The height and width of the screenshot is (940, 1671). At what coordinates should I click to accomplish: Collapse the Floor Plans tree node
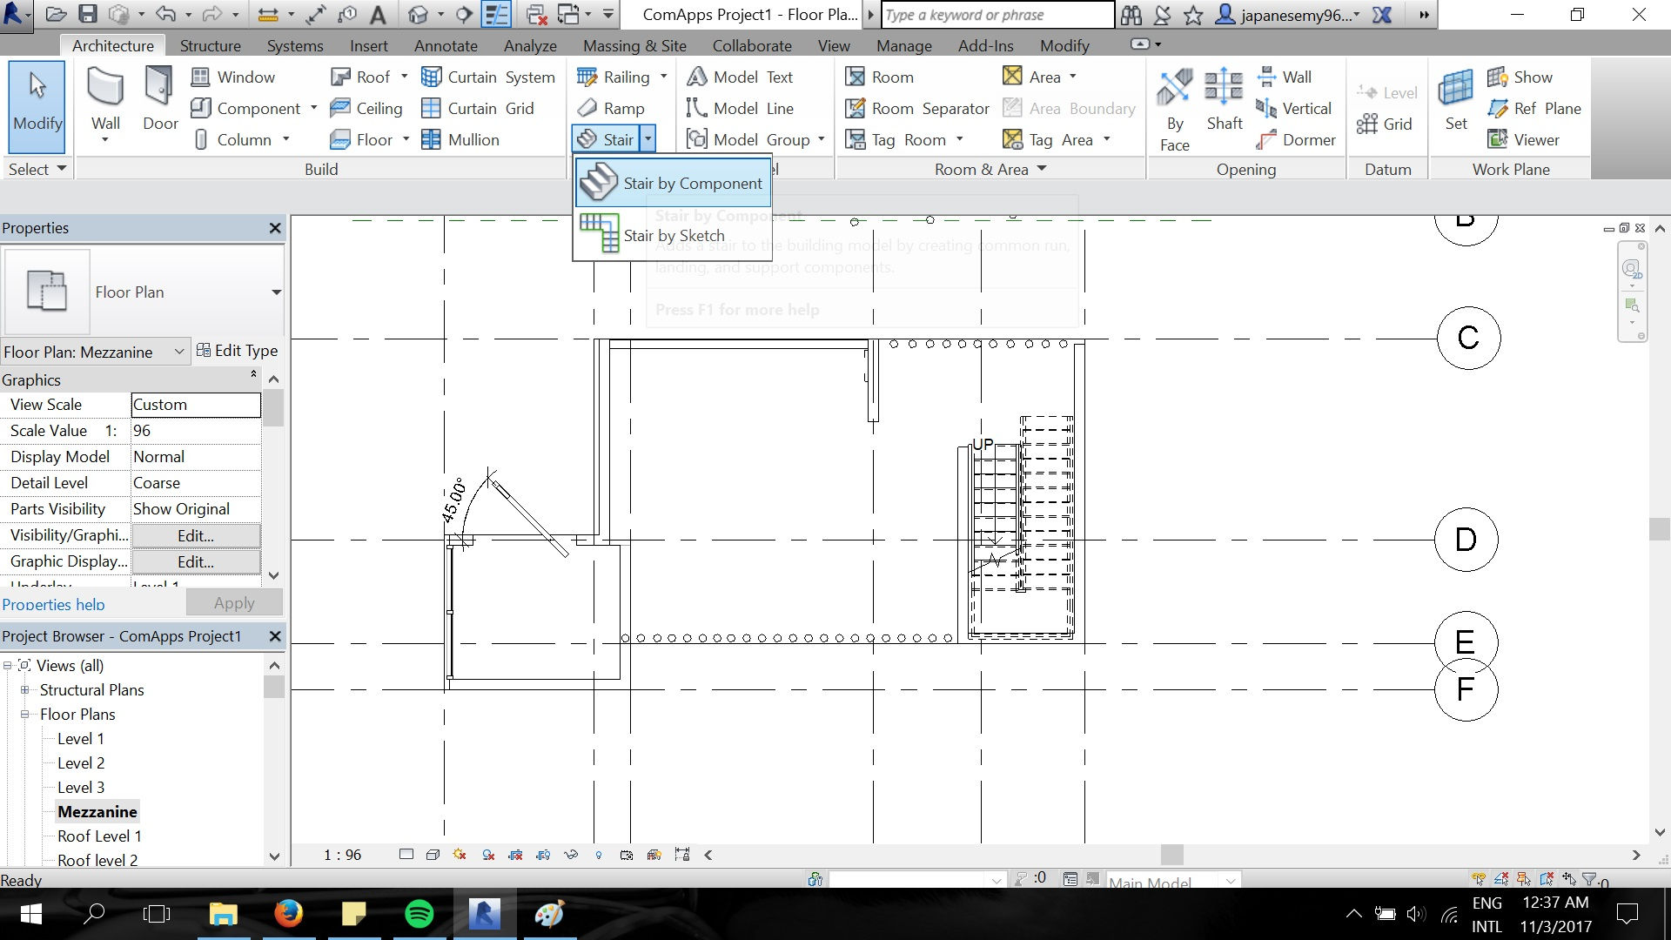point(24,714)
